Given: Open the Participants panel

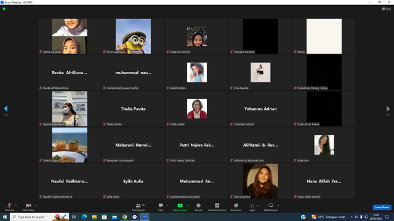Looking at the screenshot, I should click(139, 207).
